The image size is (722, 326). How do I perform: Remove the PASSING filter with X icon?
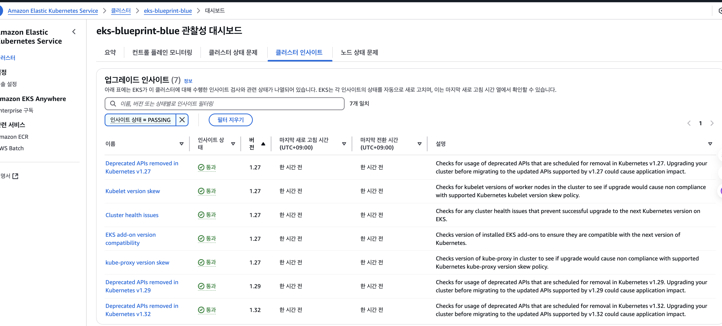182,120
